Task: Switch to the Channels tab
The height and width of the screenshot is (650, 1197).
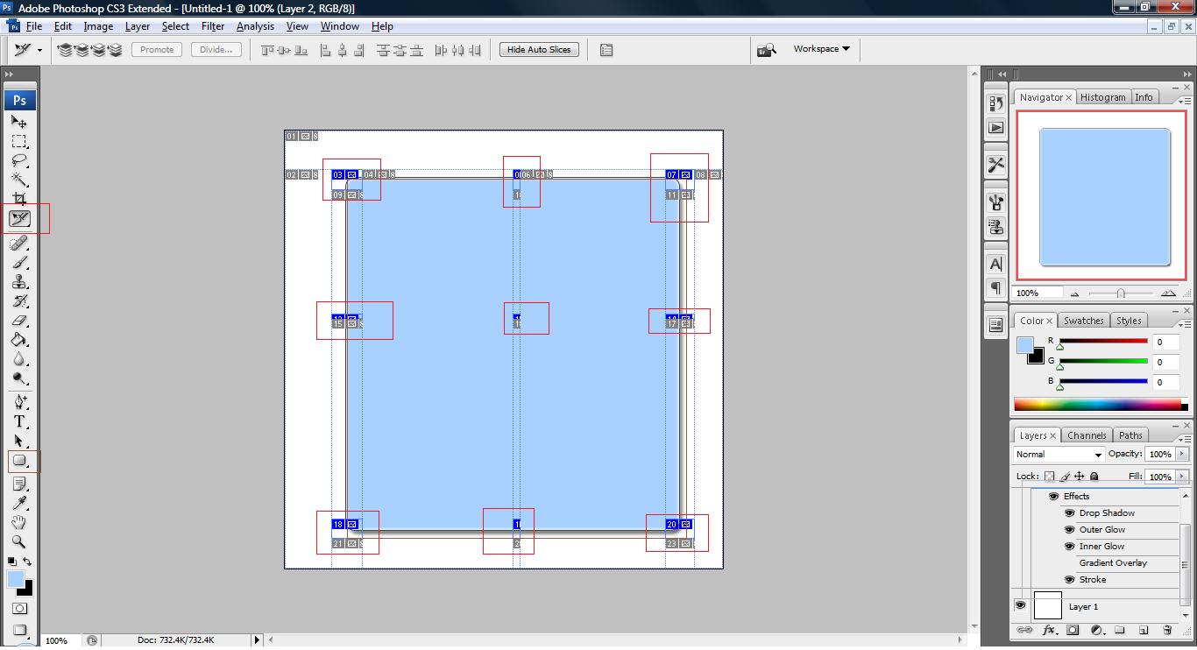Action: click(x=1087, y=435)
